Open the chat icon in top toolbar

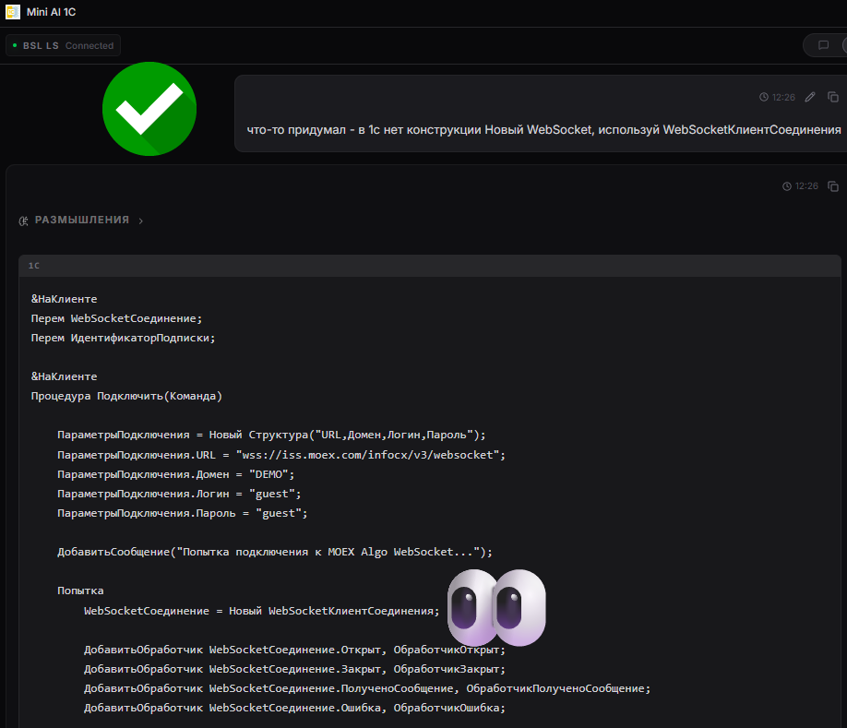point(822,45)
